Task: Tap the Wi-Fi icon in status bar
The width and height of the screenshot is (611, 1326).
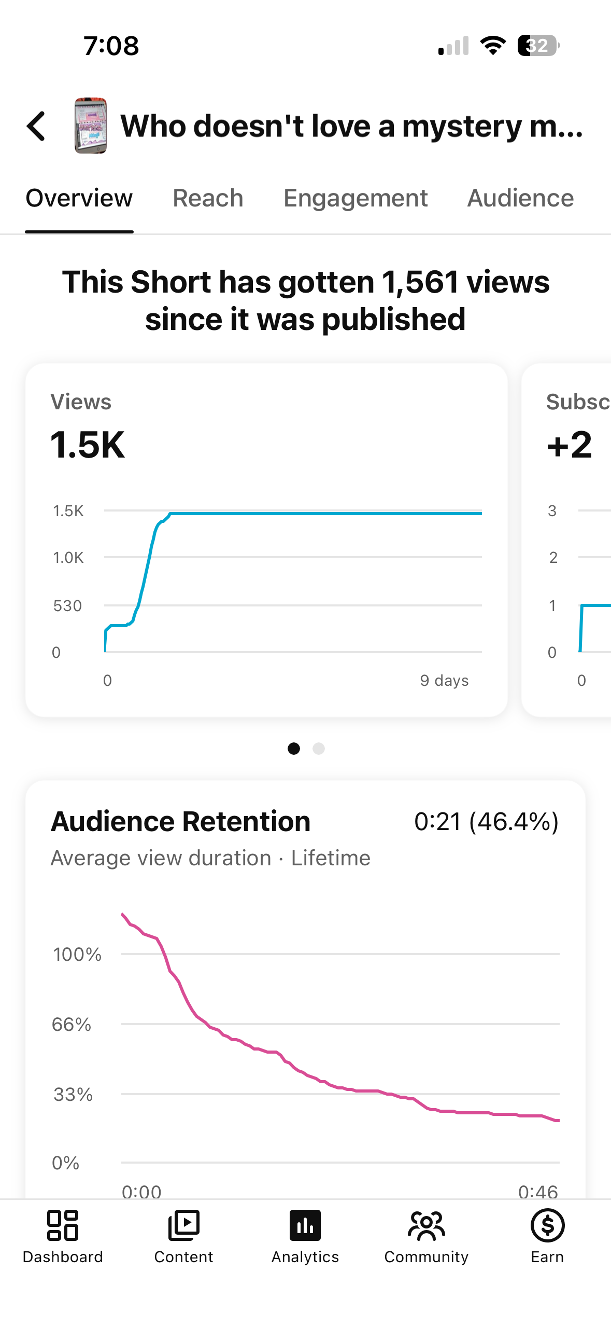Action: pos(493,46)
